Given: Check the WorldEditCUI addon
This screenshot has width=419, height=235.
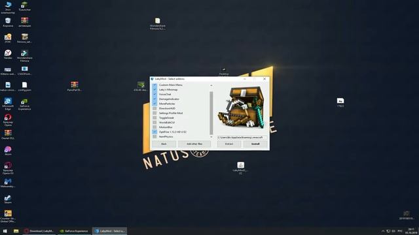Looking at the screenshot, I should click(155, 123).
